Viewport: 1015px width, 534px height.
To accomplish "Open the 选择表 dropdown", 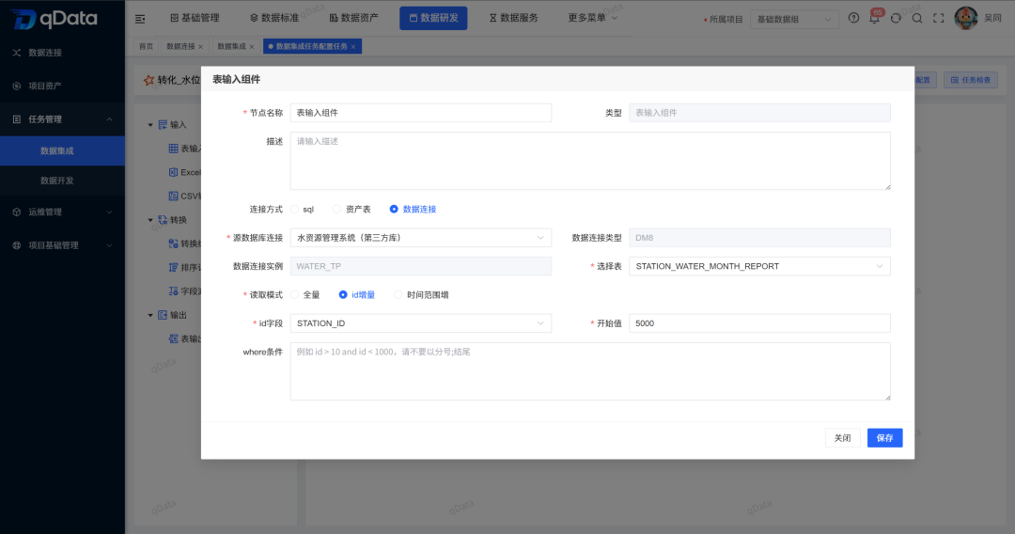I will (759, 266).
